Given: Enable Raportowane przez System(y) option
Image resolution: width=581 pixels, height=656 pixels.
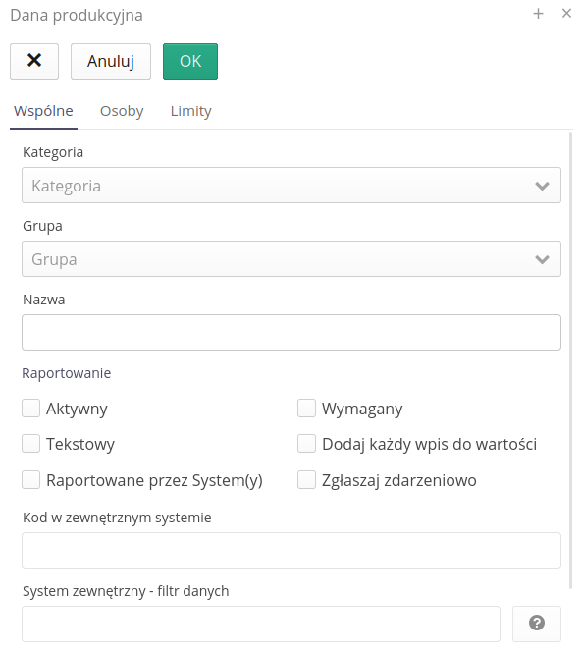Looking at the screenshot, I should 31,480.
